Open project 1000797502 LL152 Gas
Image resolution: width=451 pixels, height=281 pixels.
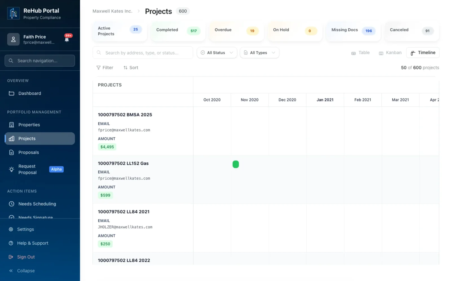click(123, 163)
